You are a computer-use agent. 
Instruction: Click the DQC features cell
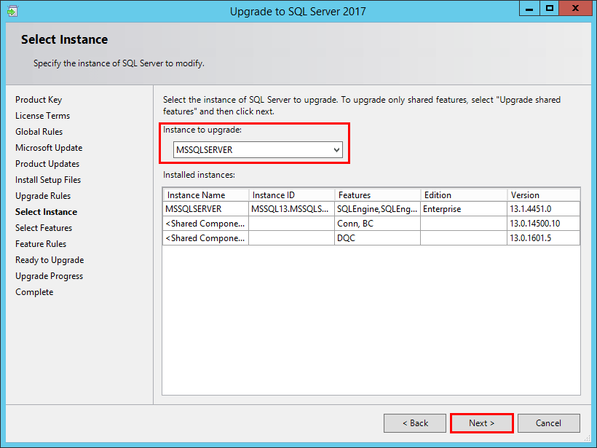coord(378,238)
